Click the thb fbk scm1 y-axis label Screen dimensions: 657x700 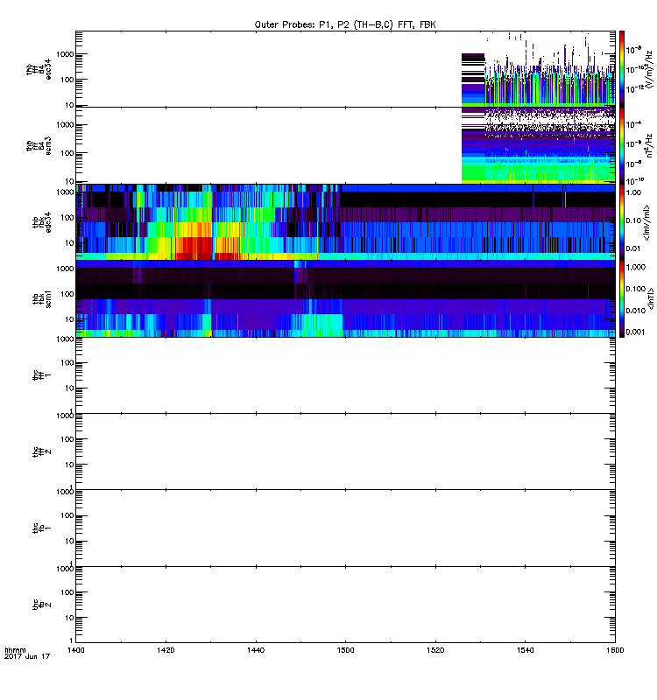pos(42,298)
